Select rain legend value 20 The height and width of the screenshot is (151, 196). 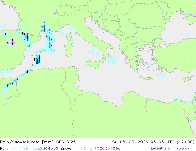40,149
